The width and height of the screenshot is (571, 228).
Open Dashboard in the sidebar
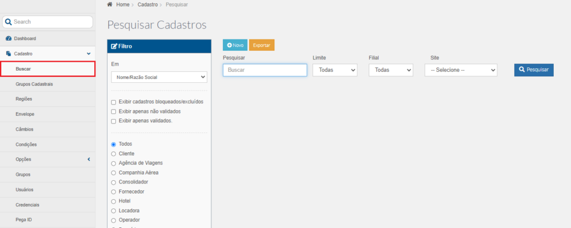coord(48,38)
